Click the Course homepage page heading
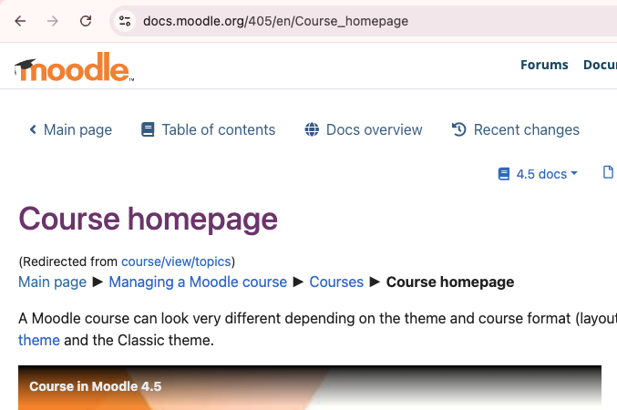Viewport: 617px width, 410px height. (x=148, y=220)
